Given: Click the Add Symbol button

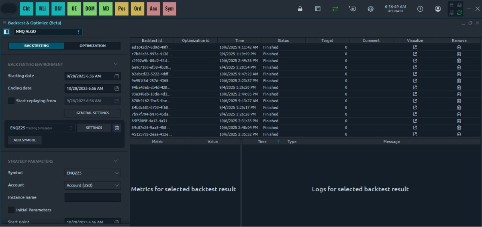Looking at the screenshot, I should click(x=25, y=140).
